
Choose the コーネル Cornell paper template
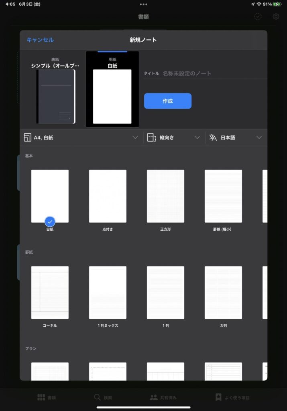[x=50, y=293]
